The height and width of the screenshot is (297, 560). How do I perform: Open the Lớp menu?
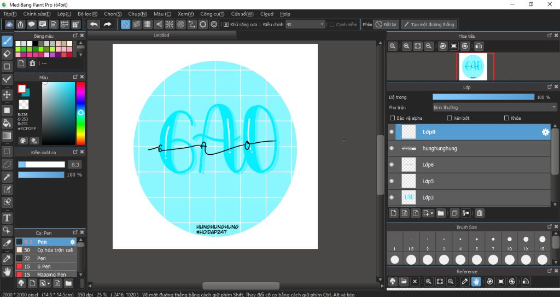65,14
